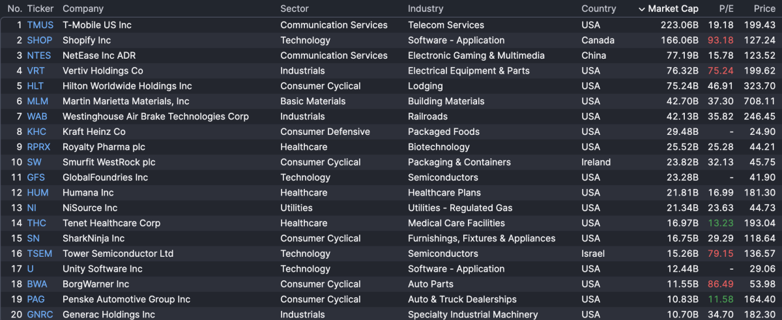Sort table by the No. column header
782x320 pixels.
[x=14, y=9]
